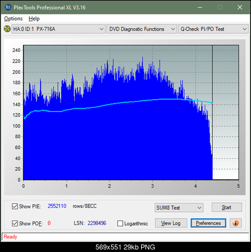251x252 pixels.
Task: Click the PlexTools XL title bar icon
Action: coord(7,7)
